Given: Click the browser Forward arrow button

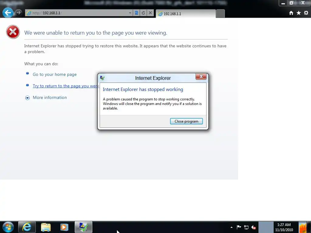Looking at the screenshot, I should pos(19,13).
